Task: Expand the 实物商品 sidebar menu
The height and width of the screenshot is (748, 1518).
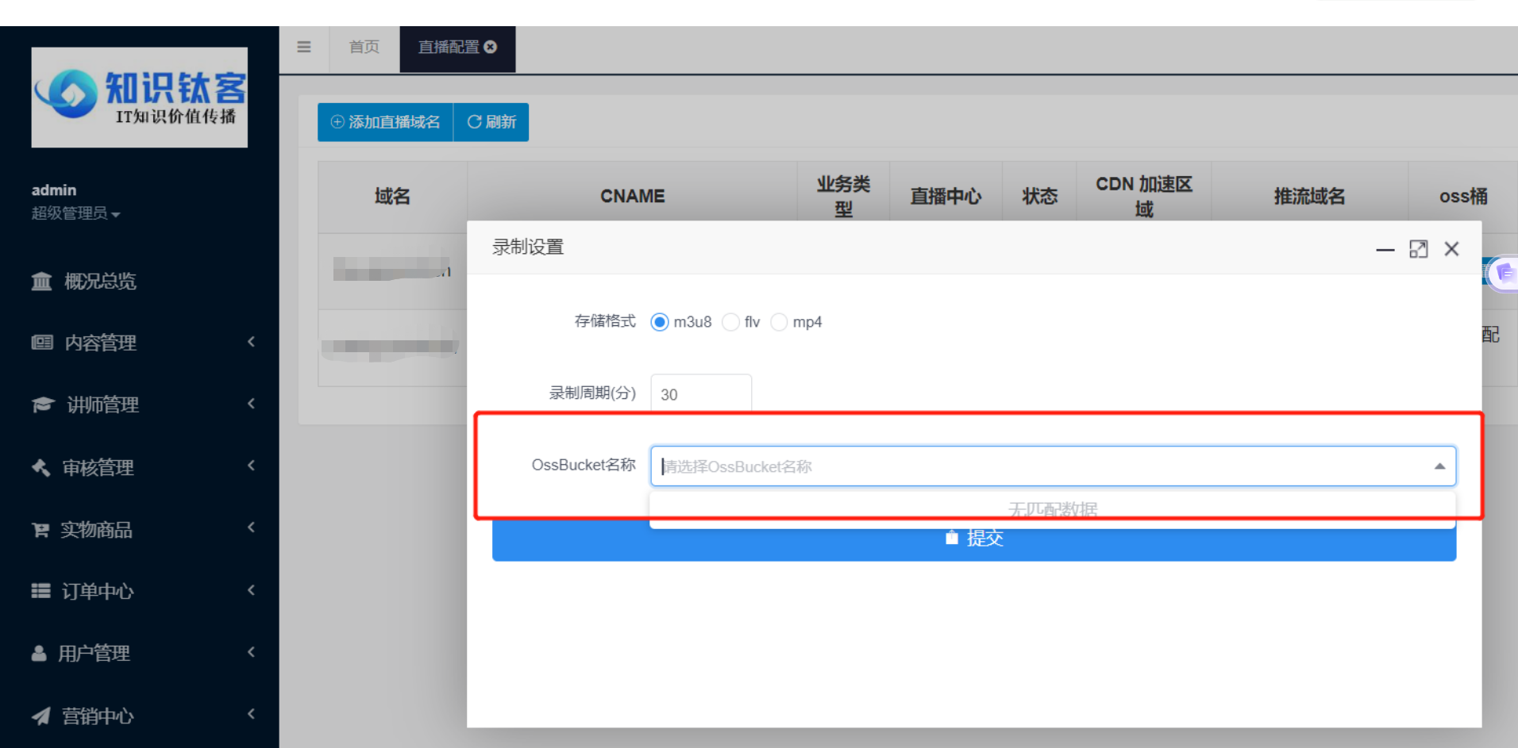Action: (140, 529)
